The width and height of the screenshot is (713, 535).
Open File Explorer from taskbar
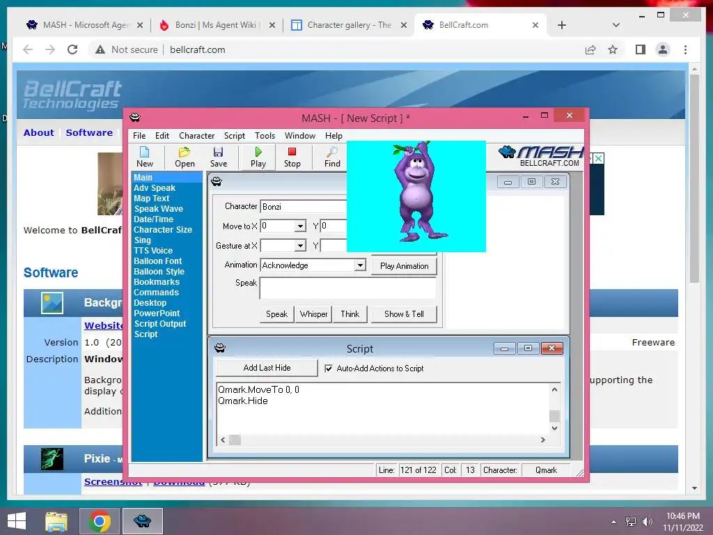click(x=56, y=521)
